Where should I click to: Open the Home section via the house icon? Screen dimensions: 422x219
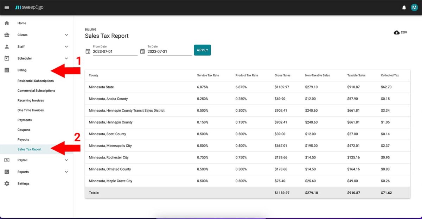[7, 23]
